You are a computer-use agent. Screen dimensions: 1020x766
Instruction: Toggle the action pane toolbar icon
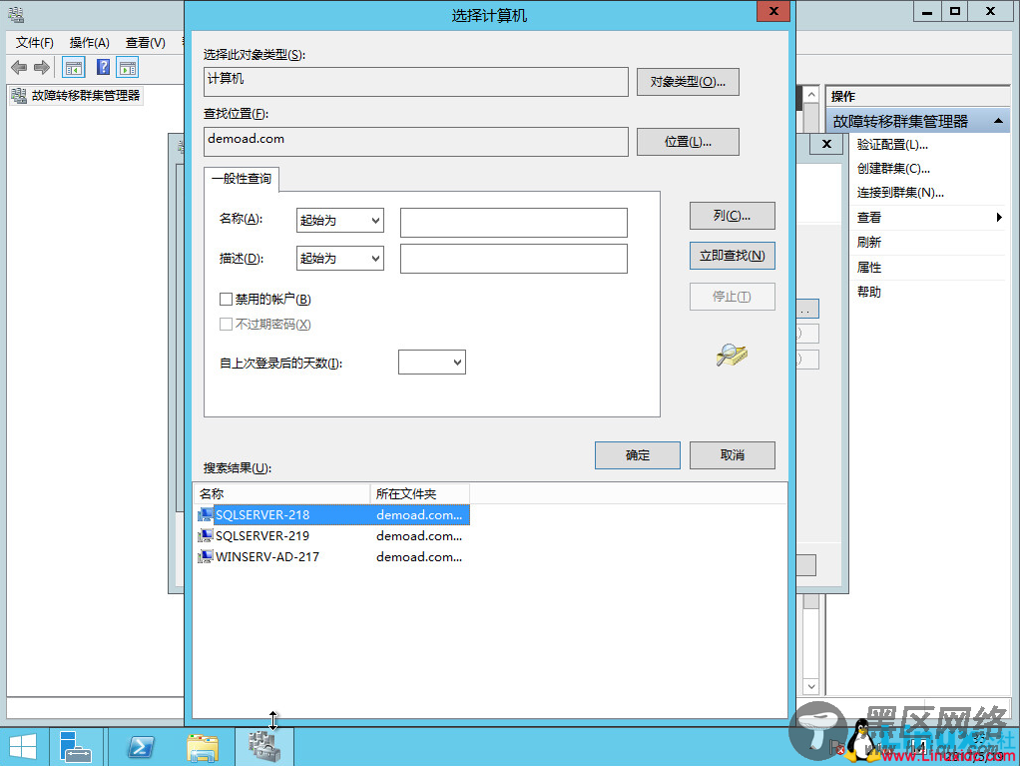[128, 67]
